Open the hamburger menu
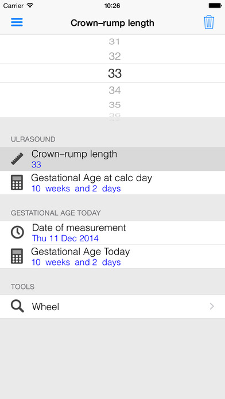The width and height of the screenshot is (225, 399). [17, 22]
